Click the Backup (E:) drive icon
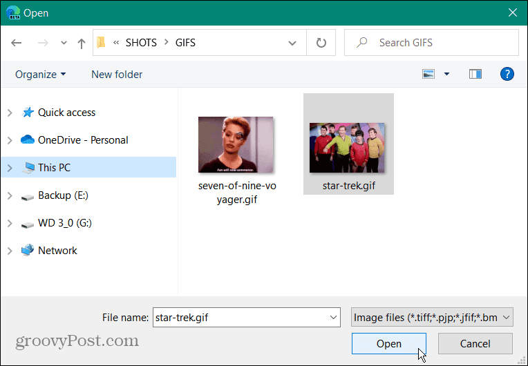 click(28, 197)
